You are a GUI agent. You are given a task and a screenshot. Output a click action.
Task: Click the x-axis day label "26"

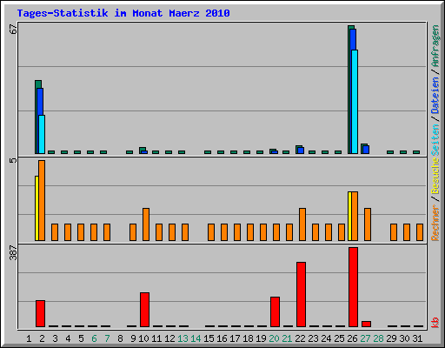[352, 338]
